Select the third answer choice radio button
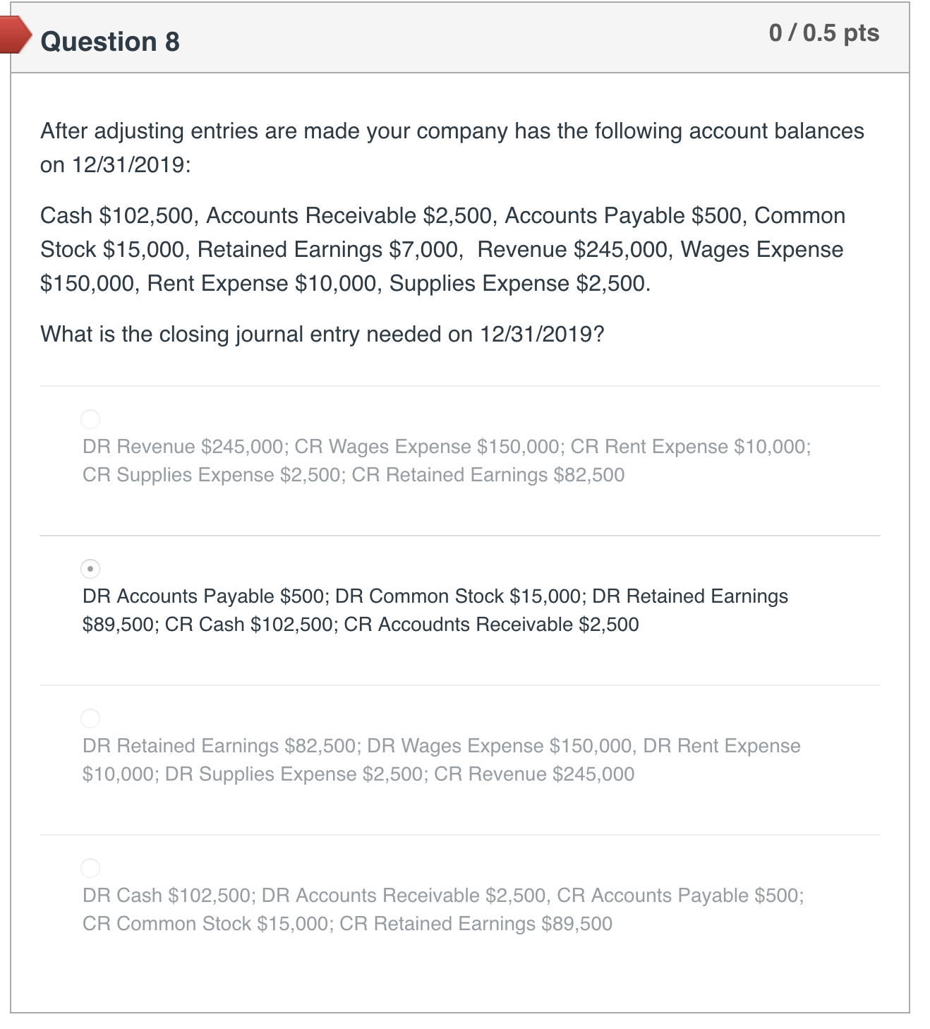Image resolution: width=930 pixels, height=1029 pixels. 91,717
